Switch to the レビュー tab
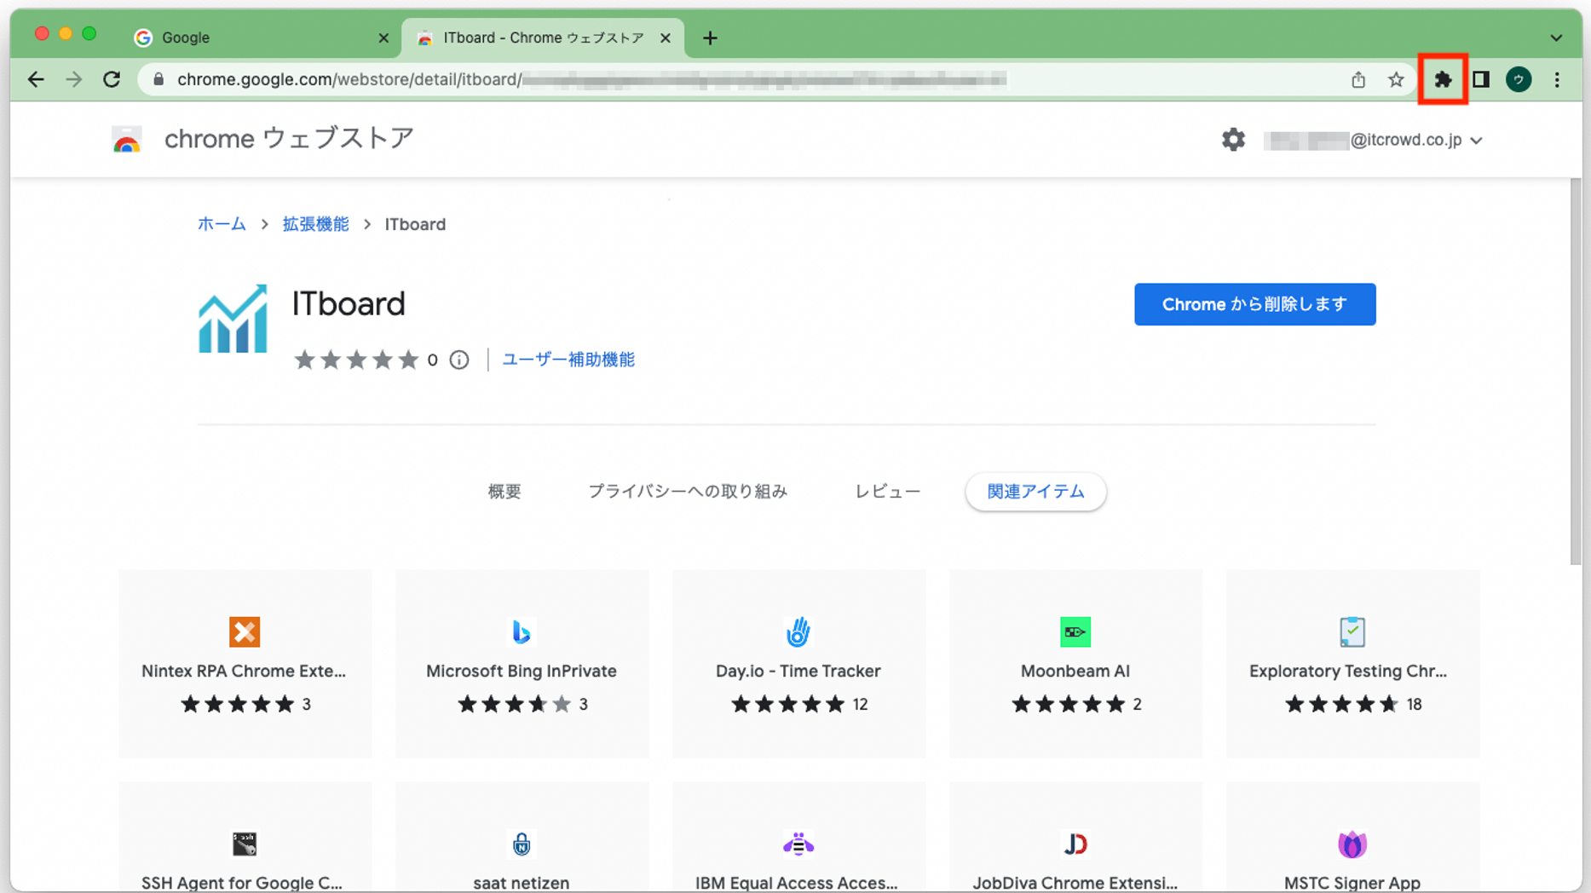1591x893 pixels. (887, 492)
